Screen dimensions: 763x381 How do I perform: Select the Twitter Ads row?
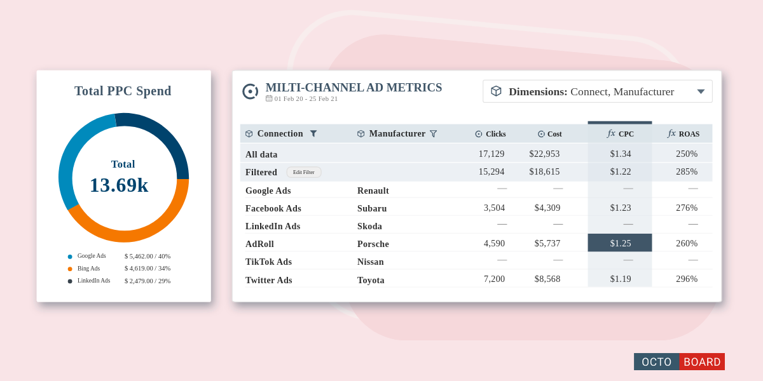coord(476,279)
